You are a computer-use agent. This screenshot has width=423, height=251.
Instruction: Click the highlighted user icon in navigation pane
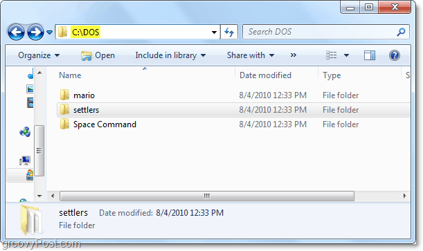tap(30, 175)
